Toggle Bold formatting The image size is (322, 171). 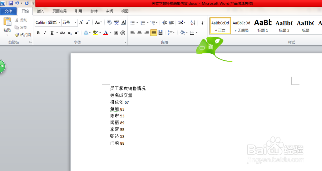click(x=38, y=33)
